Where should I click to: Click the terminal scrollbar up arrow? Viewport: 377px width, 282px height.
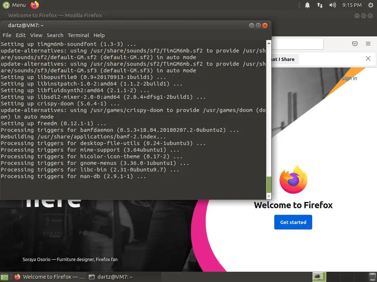tap(269, 43)
